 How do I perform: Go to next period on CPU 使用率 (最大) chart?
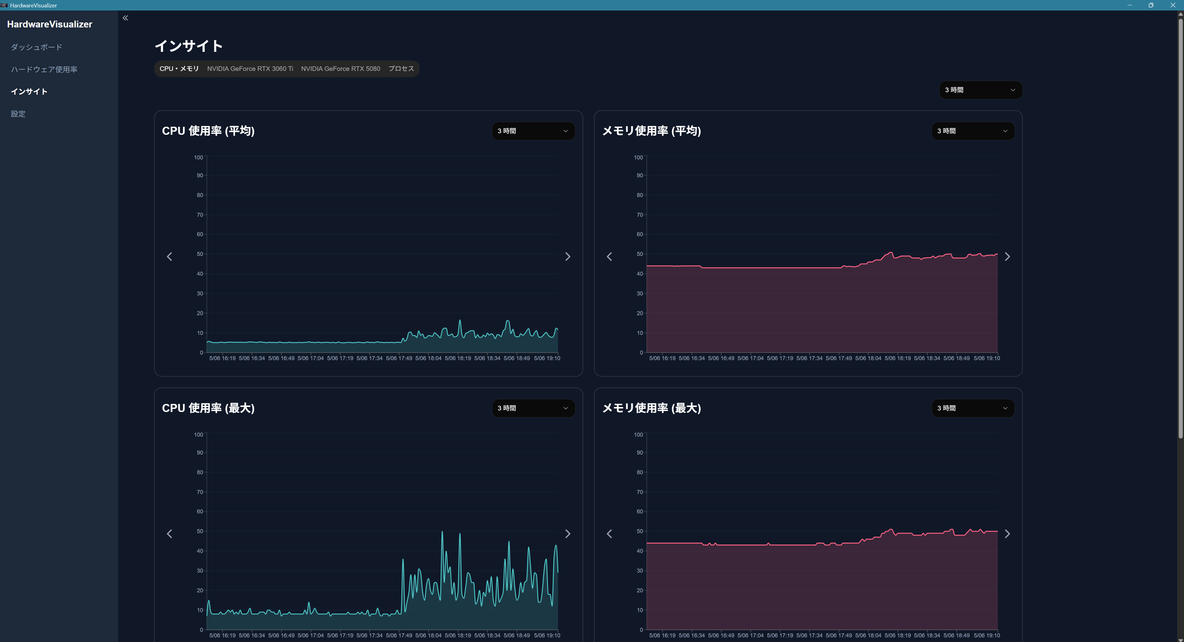[568, 533]
